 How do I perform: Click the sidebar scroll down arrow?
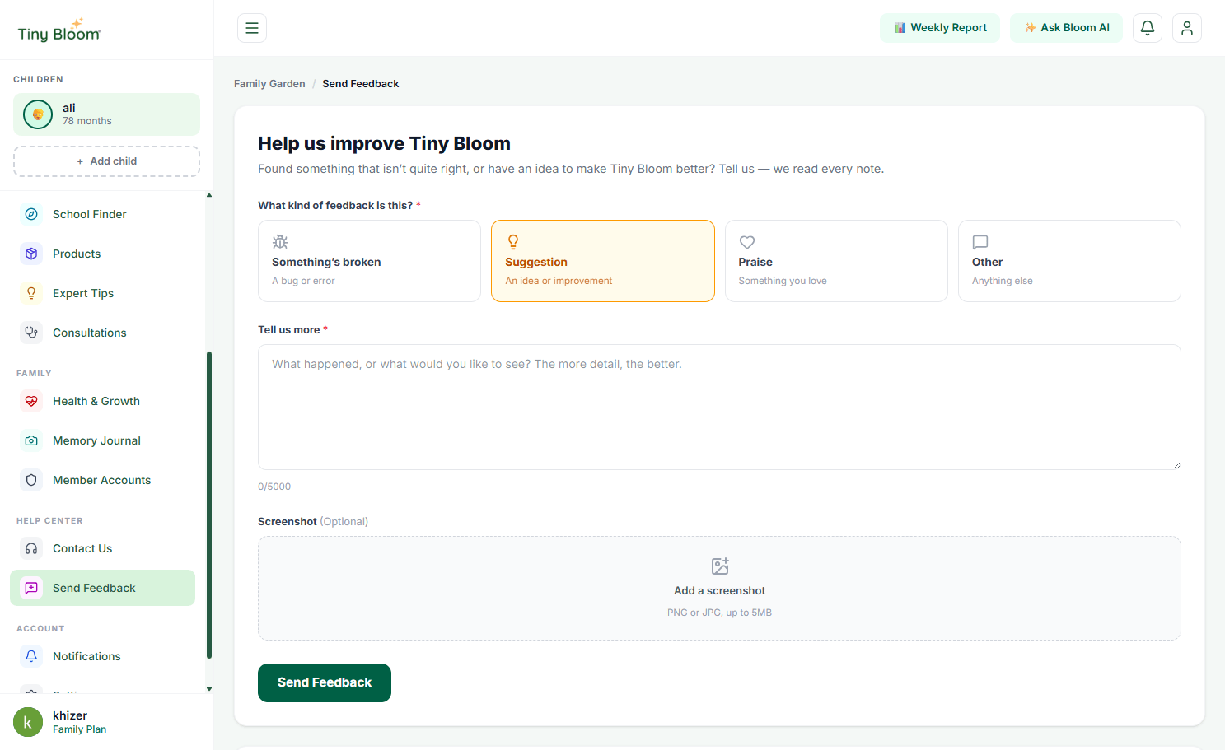209,689
